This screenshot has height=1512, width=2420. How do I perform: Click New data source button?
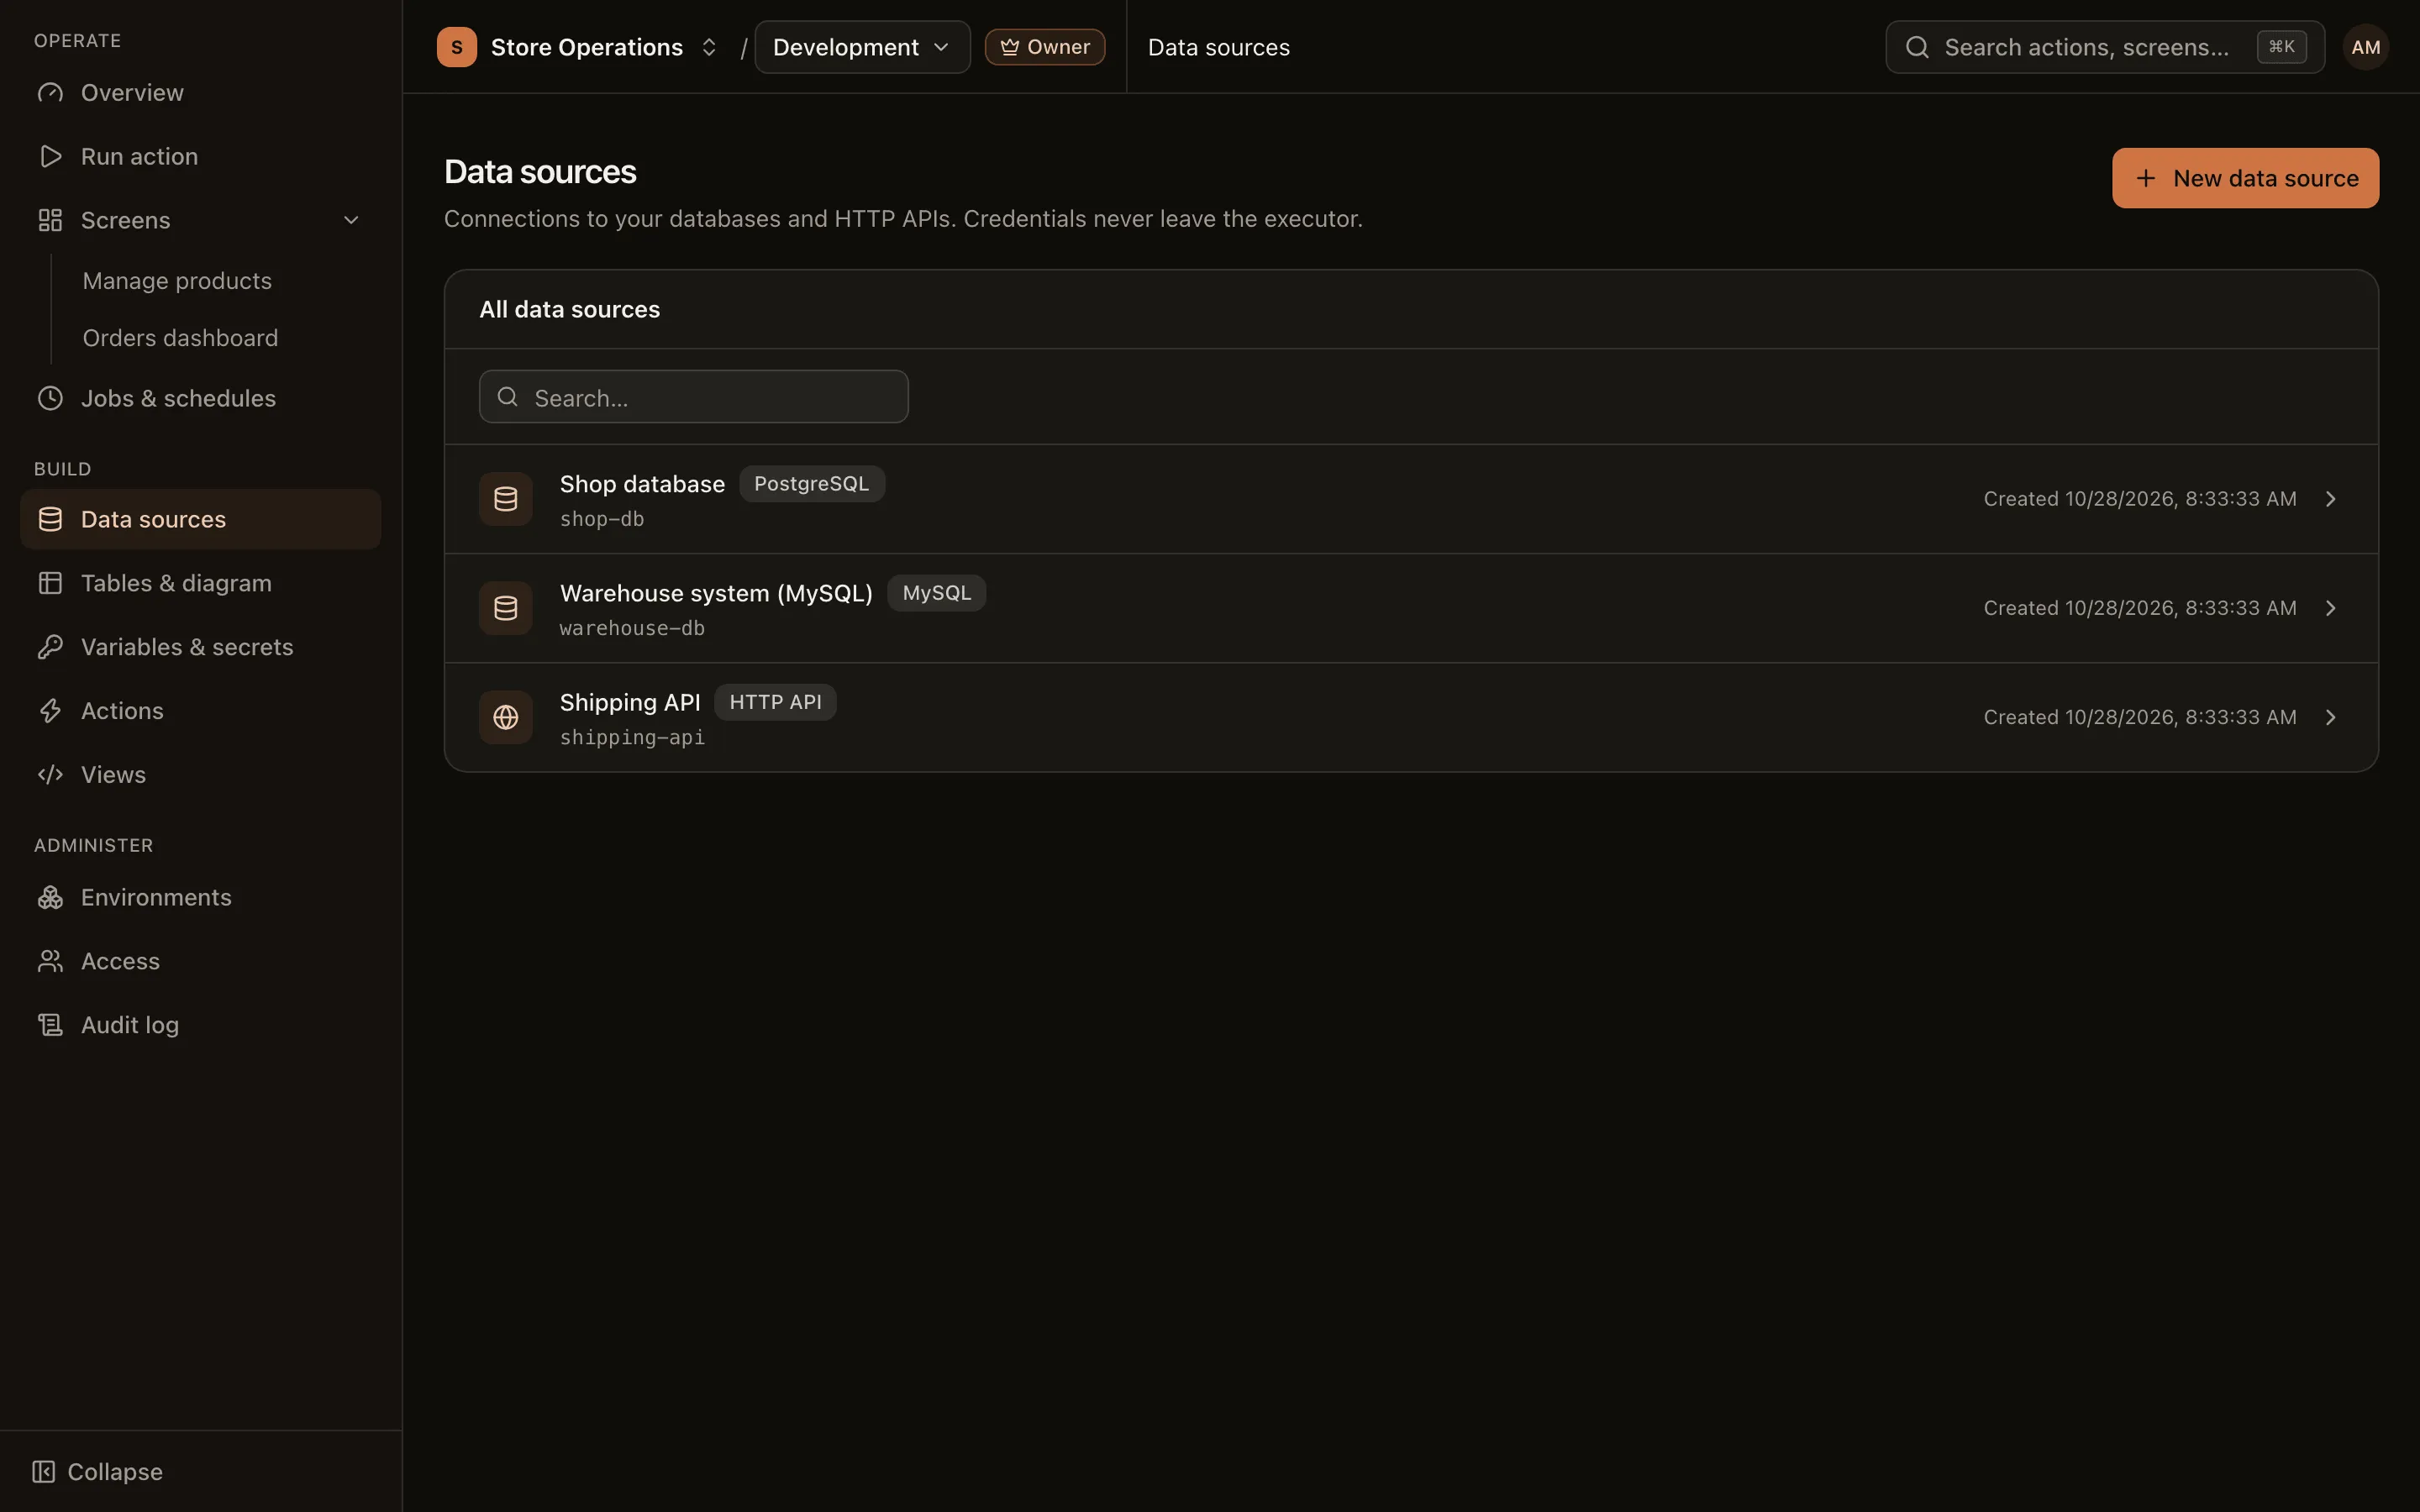point(2245,178)
